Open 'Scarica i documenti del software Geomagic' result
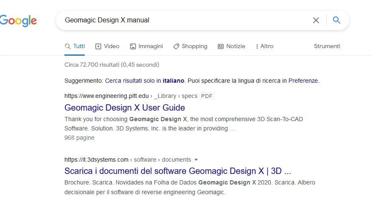The width and height of the screenshot is (372, 206). [178, 171]
